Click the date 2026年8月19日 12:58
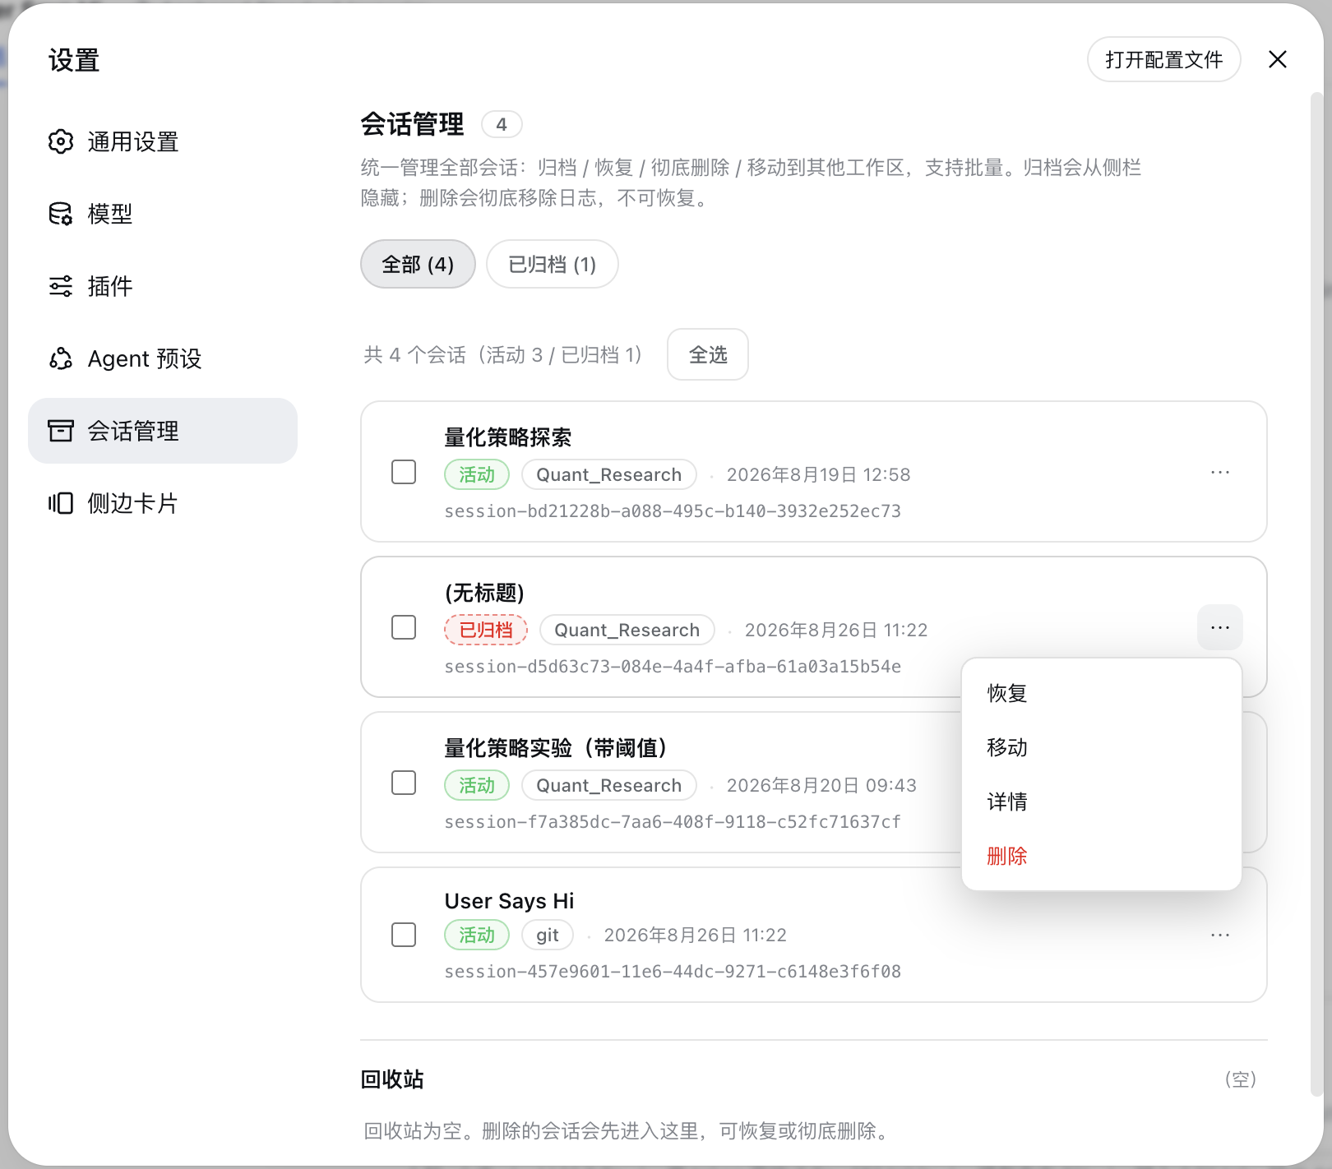 click(819, 474)
